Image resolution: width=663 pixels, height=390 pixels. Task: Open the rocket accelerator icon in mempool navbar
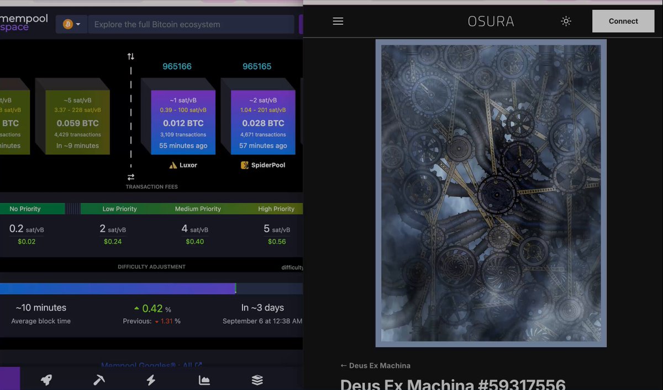pos(46,380)
